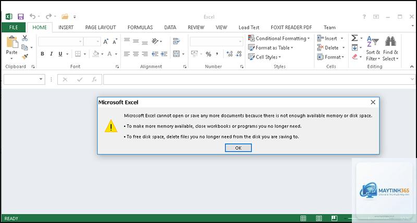
Task: Click the Merge & Center icon
Action: tap(176, 54)
